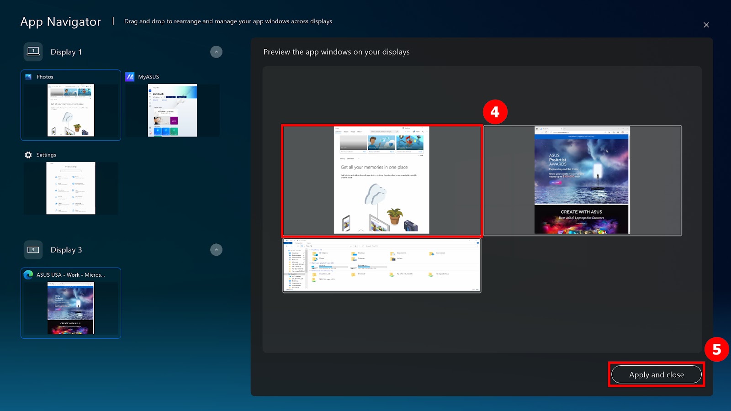Click 'Preview the app windows on your displays' heading
The image size is (731, 411).
pos(337,52)
